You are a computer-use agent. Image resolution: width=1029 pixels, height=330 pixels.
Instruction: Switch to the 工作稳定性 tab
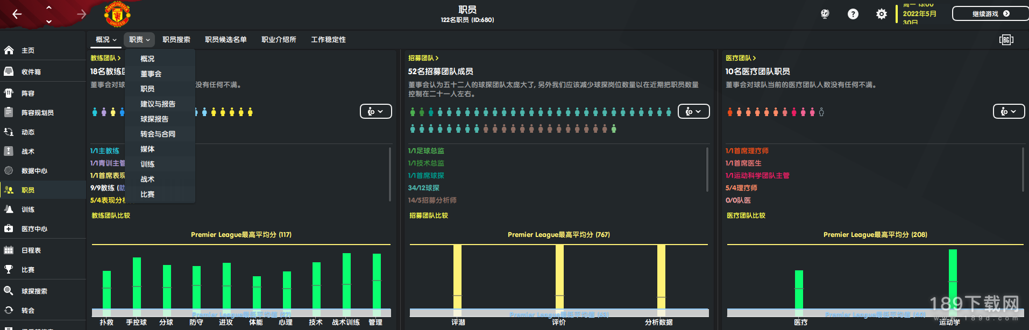click(x=329, y=40)
